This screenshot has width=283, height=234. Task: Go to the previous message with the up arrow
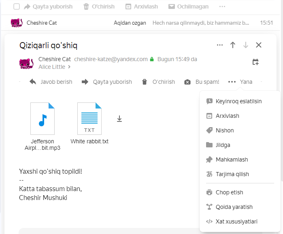(233, 45)
